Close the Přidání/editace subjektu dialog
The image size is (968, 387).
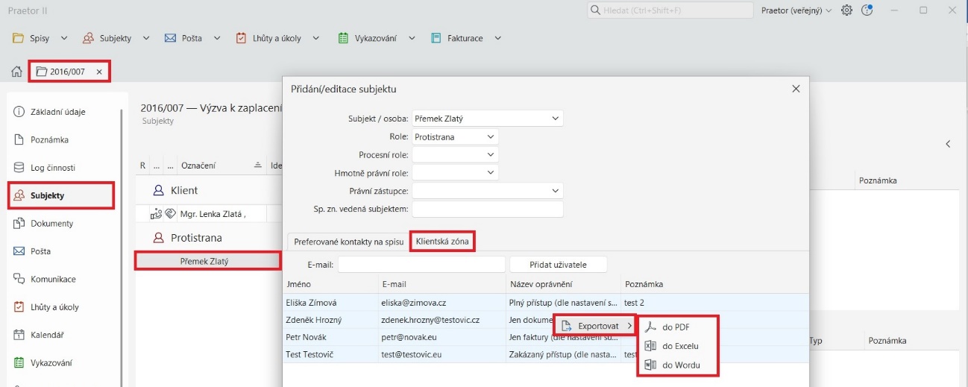[796, 89]
